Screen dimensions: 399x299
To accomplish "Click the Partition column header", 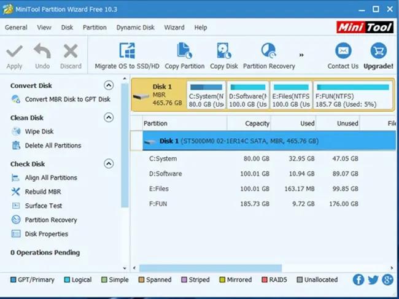I will (185, 123).
